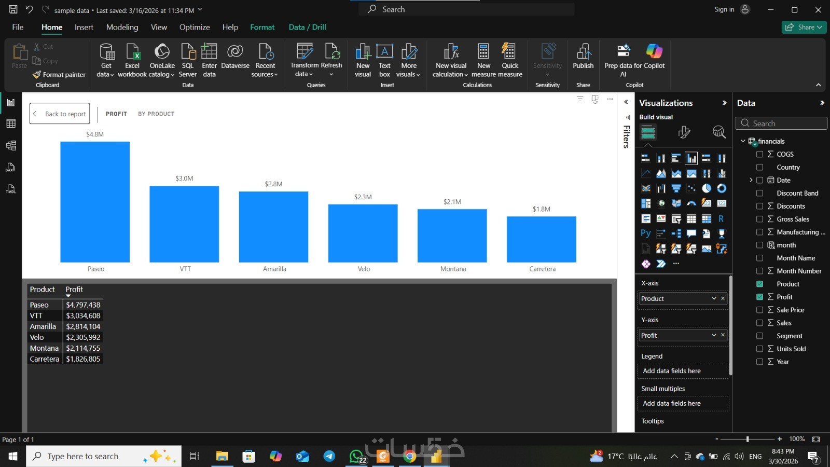Choose the Slicer visual
830x467 pixels.
pyautogui.click(x=676, y=218)
